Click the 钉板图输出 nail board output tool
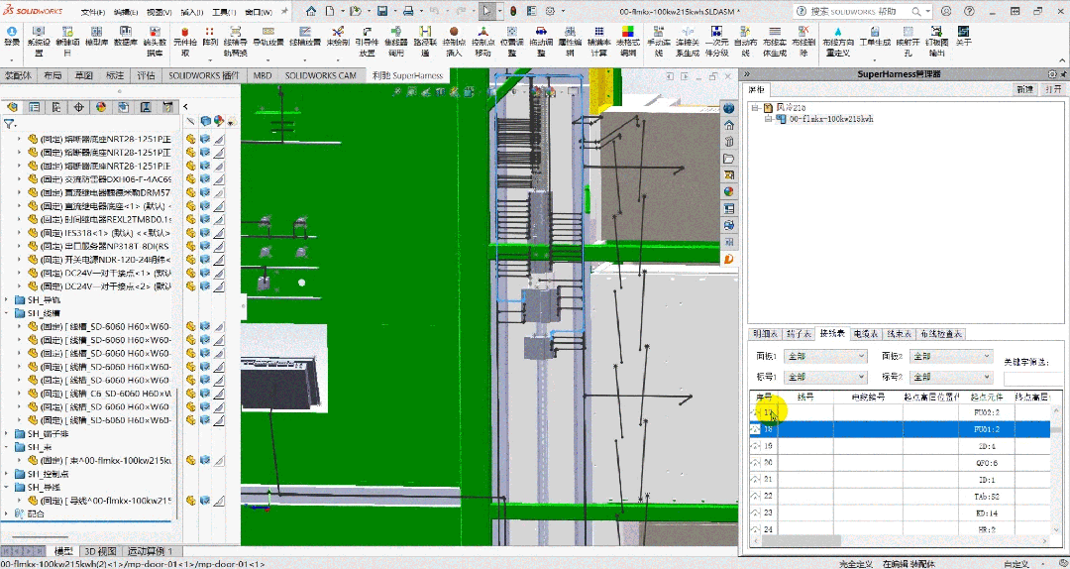 pos(936,42)
